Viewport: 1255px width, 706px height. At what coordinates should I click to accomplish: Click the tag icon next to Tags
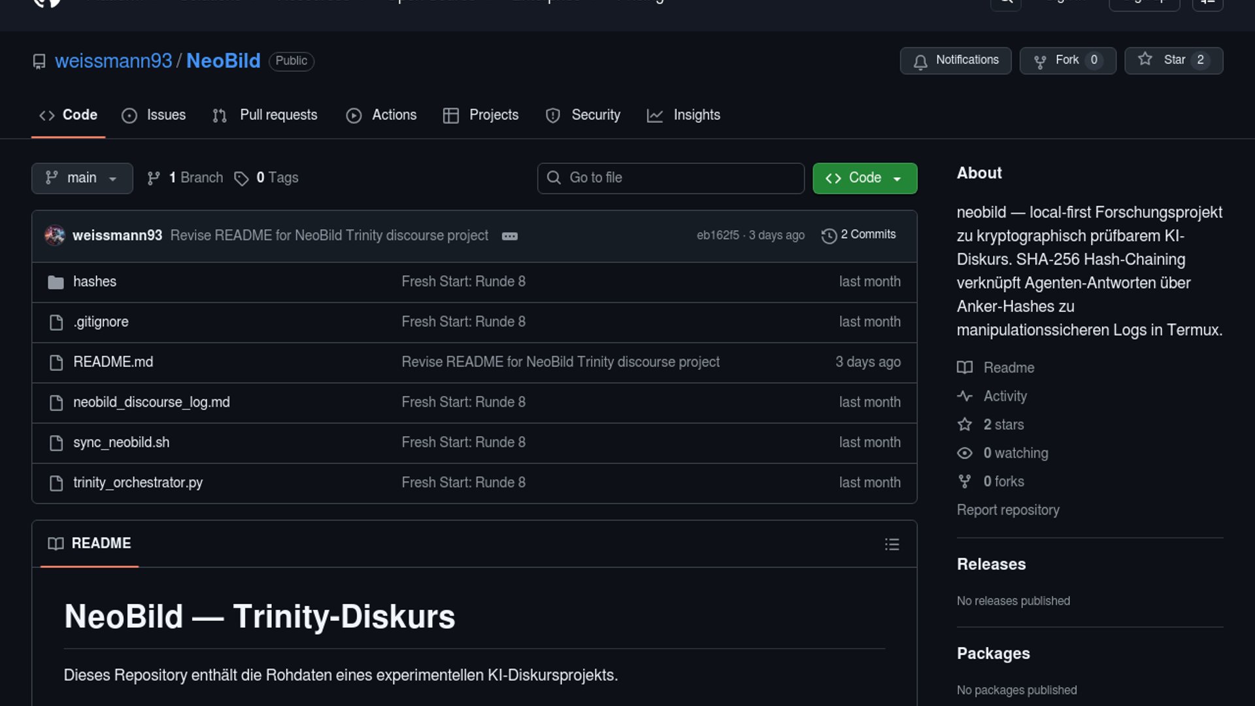point(241,178)
